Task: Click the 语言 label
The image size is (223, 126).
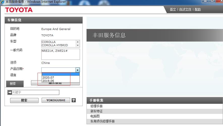Action: click(x=13, y=75)
